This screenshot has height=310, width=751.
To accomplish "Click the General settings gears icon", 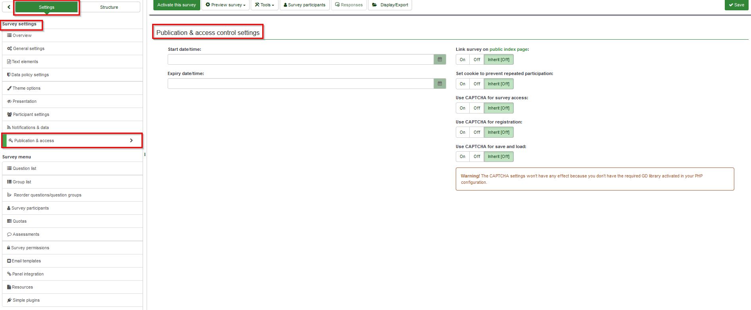I will [x=10, y=48].
